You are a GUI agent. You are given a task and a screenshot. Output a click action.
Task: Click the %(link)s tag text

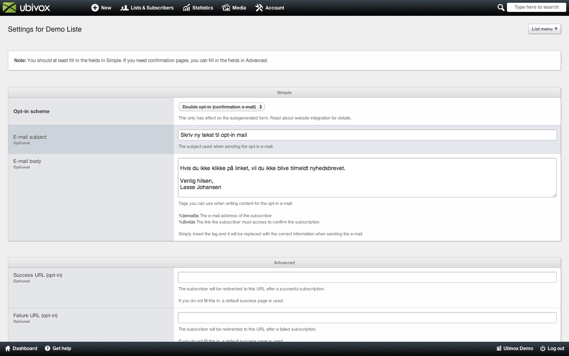tap(187, 222)
